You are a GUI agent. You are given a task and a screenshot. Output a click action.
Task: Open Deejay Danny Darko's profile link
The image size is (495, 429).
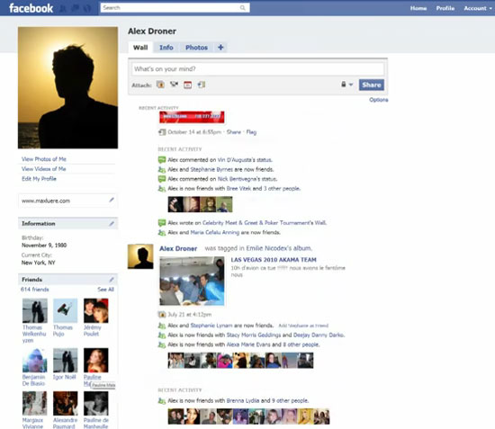pos(319,335)
